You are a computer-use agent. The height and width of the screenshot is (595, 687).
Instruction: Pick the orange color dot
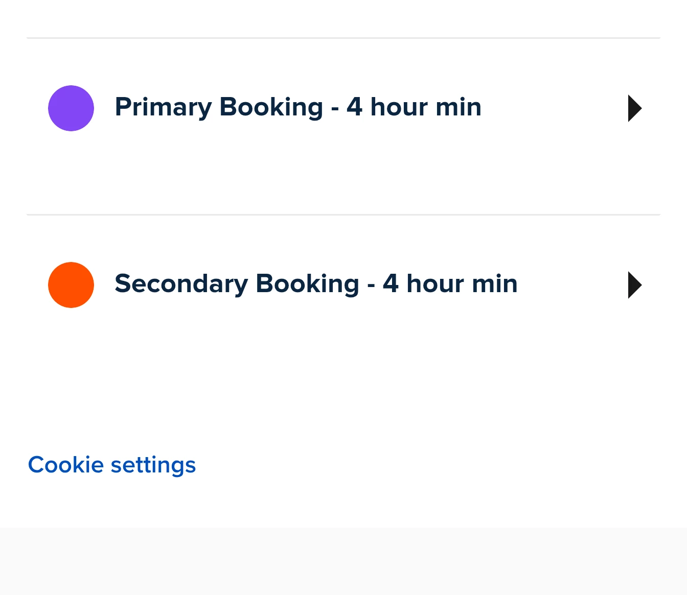pyautogui.click(x=71, y=285)
